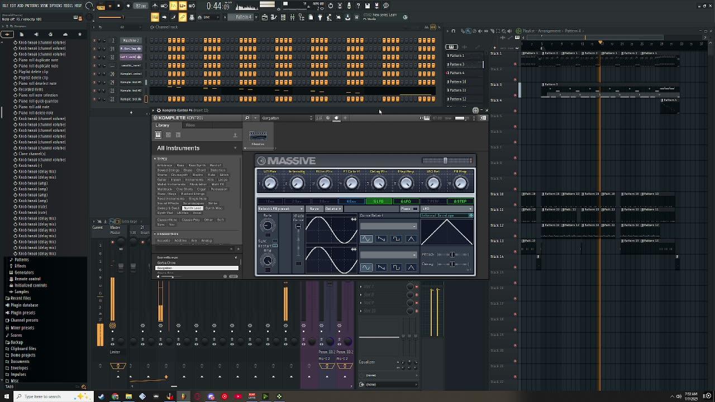
Task: Select Pattern 10 in the pattern picker
Action: (x=457, y=82)
